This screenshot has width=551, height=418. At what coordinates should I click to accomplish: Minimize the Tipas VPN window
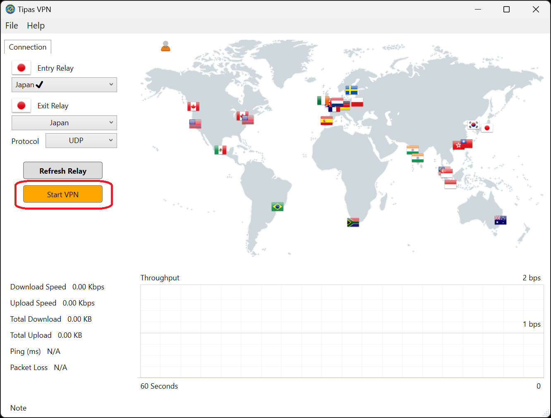point(478,9)
